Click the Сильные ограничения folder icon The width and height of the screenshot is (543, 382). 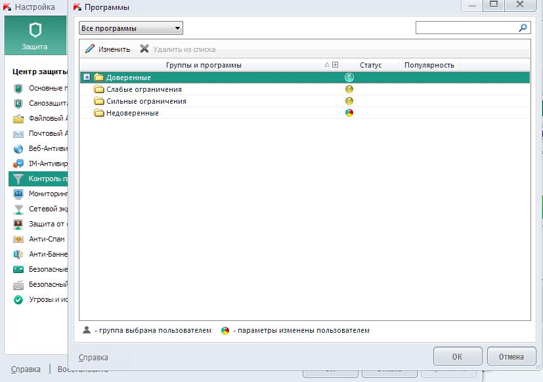99,101
